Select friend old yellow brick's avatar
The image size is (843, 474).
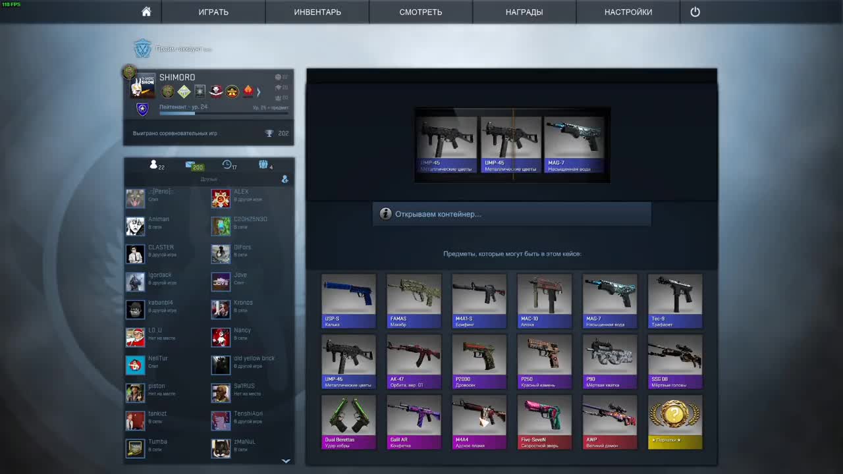pos(221,365)
